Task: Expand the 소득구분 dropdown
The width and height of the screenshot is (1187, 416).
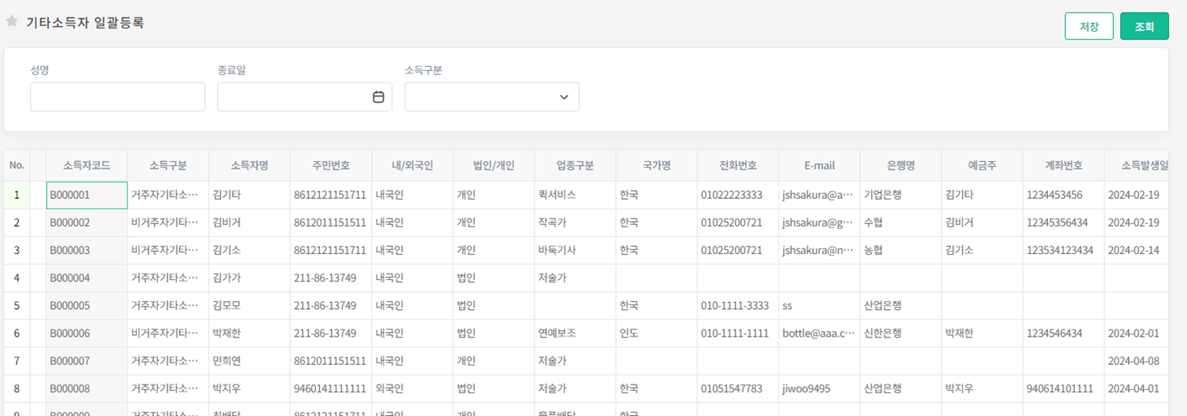Action: (x=563, y=97)
